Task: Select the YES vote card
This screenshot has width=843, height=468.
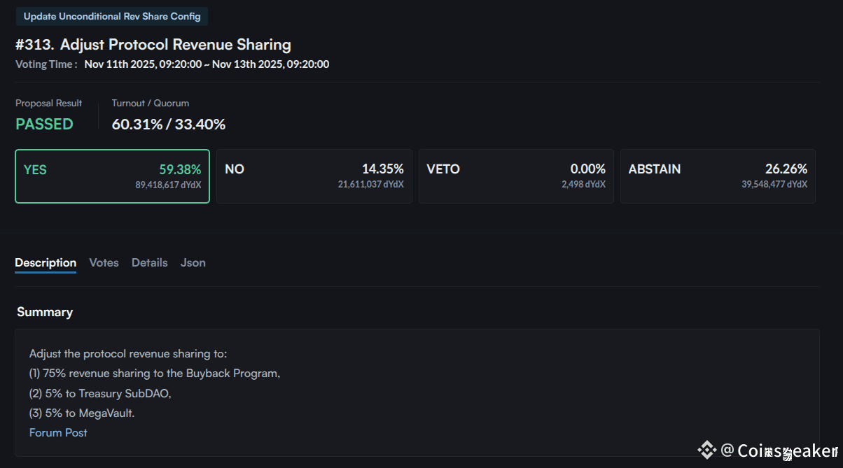Action: click(x=112, y=176)
